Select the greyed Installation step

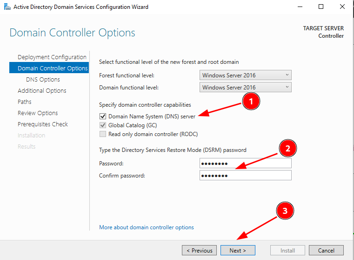[x=31, y=136]
